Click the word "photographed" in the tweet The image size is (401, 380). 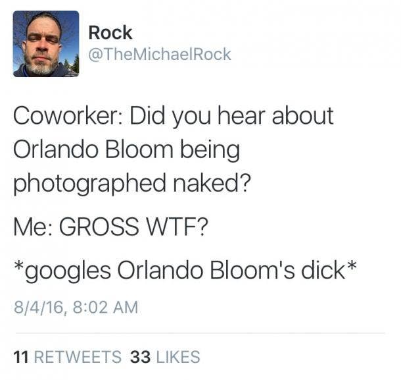89,184
